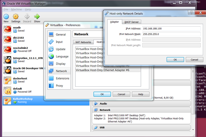This screenshot has width=206, height=137.
Task: Click the IPv4 Network Mask field
Action: [x=171, y=34]
